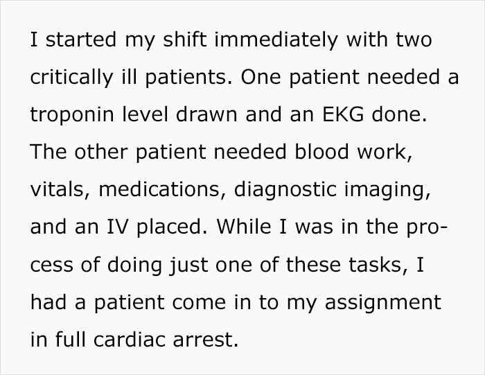485x375 pixels.
Task: Click the word "While"
Action: pyautogui.click(x=242, y=228)
